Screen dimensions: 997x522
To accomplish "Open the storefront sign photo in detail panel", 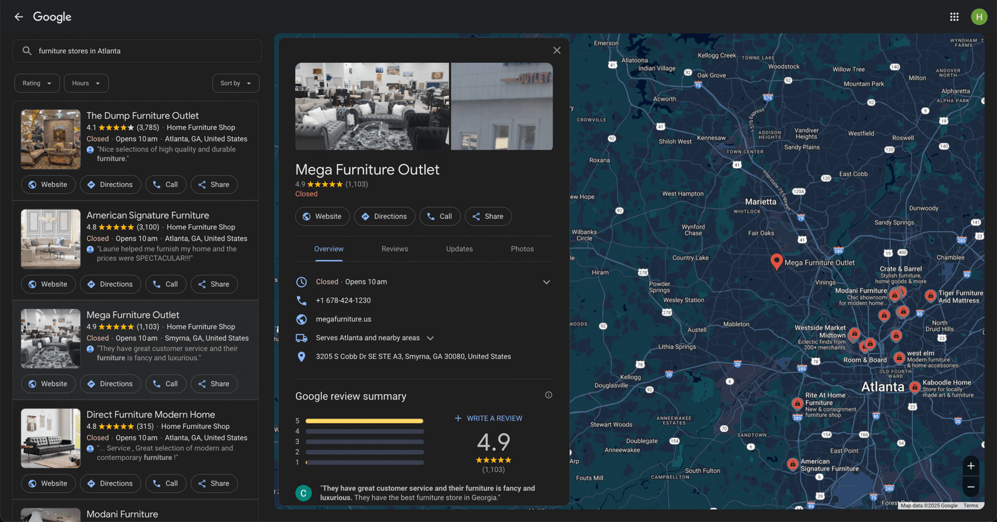I will tap(502, 107).
